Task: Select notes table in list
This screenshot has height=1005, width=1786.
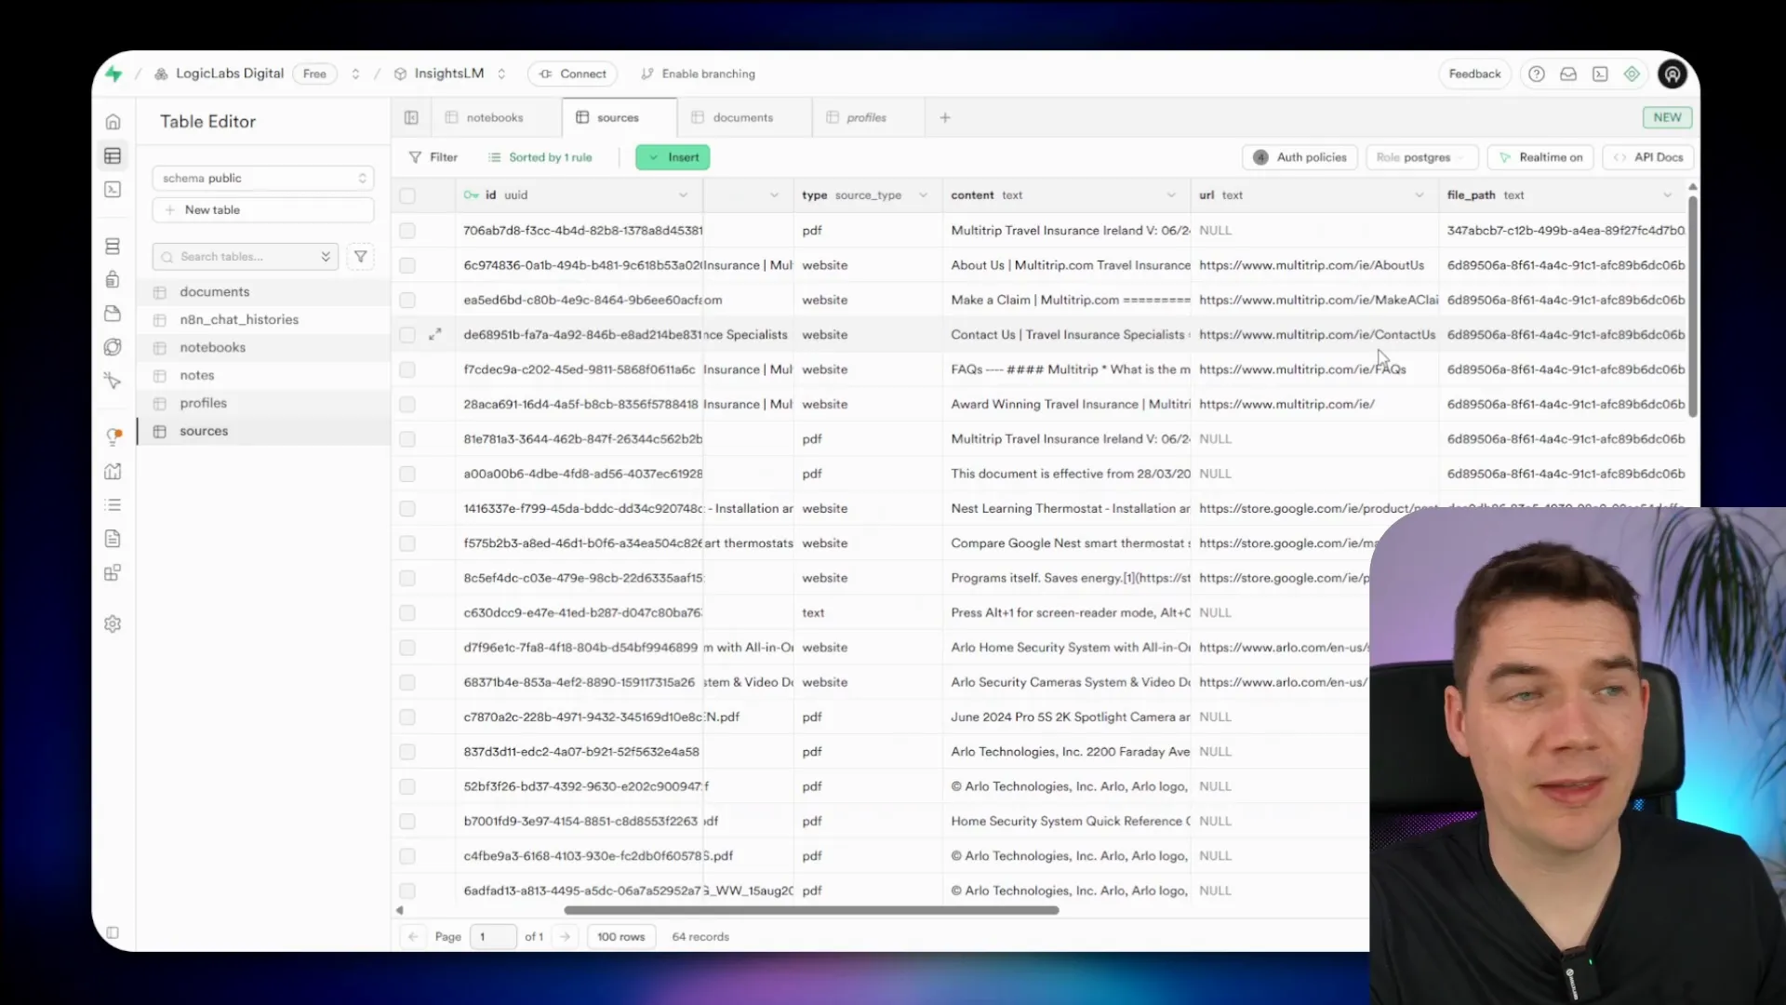Action: pyautogui.click(x=263, y=375)
